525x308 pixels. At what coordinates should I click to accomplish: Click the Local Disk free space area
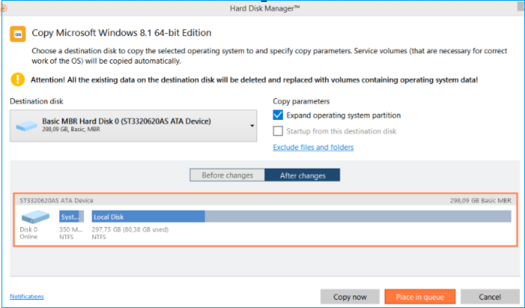(x=358, y=217)
